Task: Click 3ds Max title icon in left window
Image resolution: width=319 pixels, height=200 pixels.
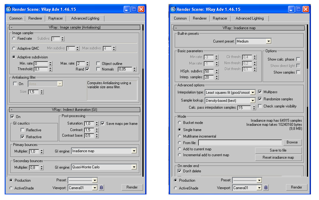Action: coord(9,9)
